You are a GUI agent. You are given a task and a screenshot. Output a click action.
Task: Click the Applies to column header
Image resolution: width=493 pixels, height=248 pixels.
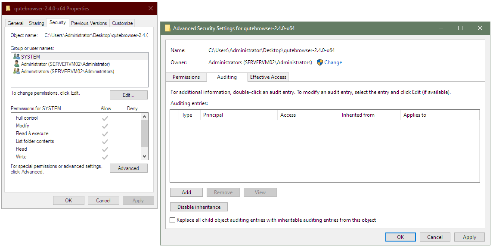440,115
